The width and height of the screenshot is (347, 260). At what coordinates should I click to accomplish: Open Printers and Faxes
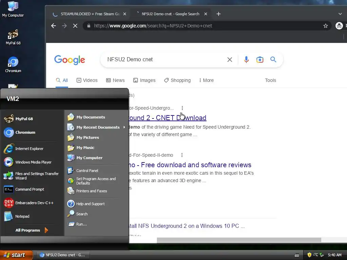[x=87, y=191]
